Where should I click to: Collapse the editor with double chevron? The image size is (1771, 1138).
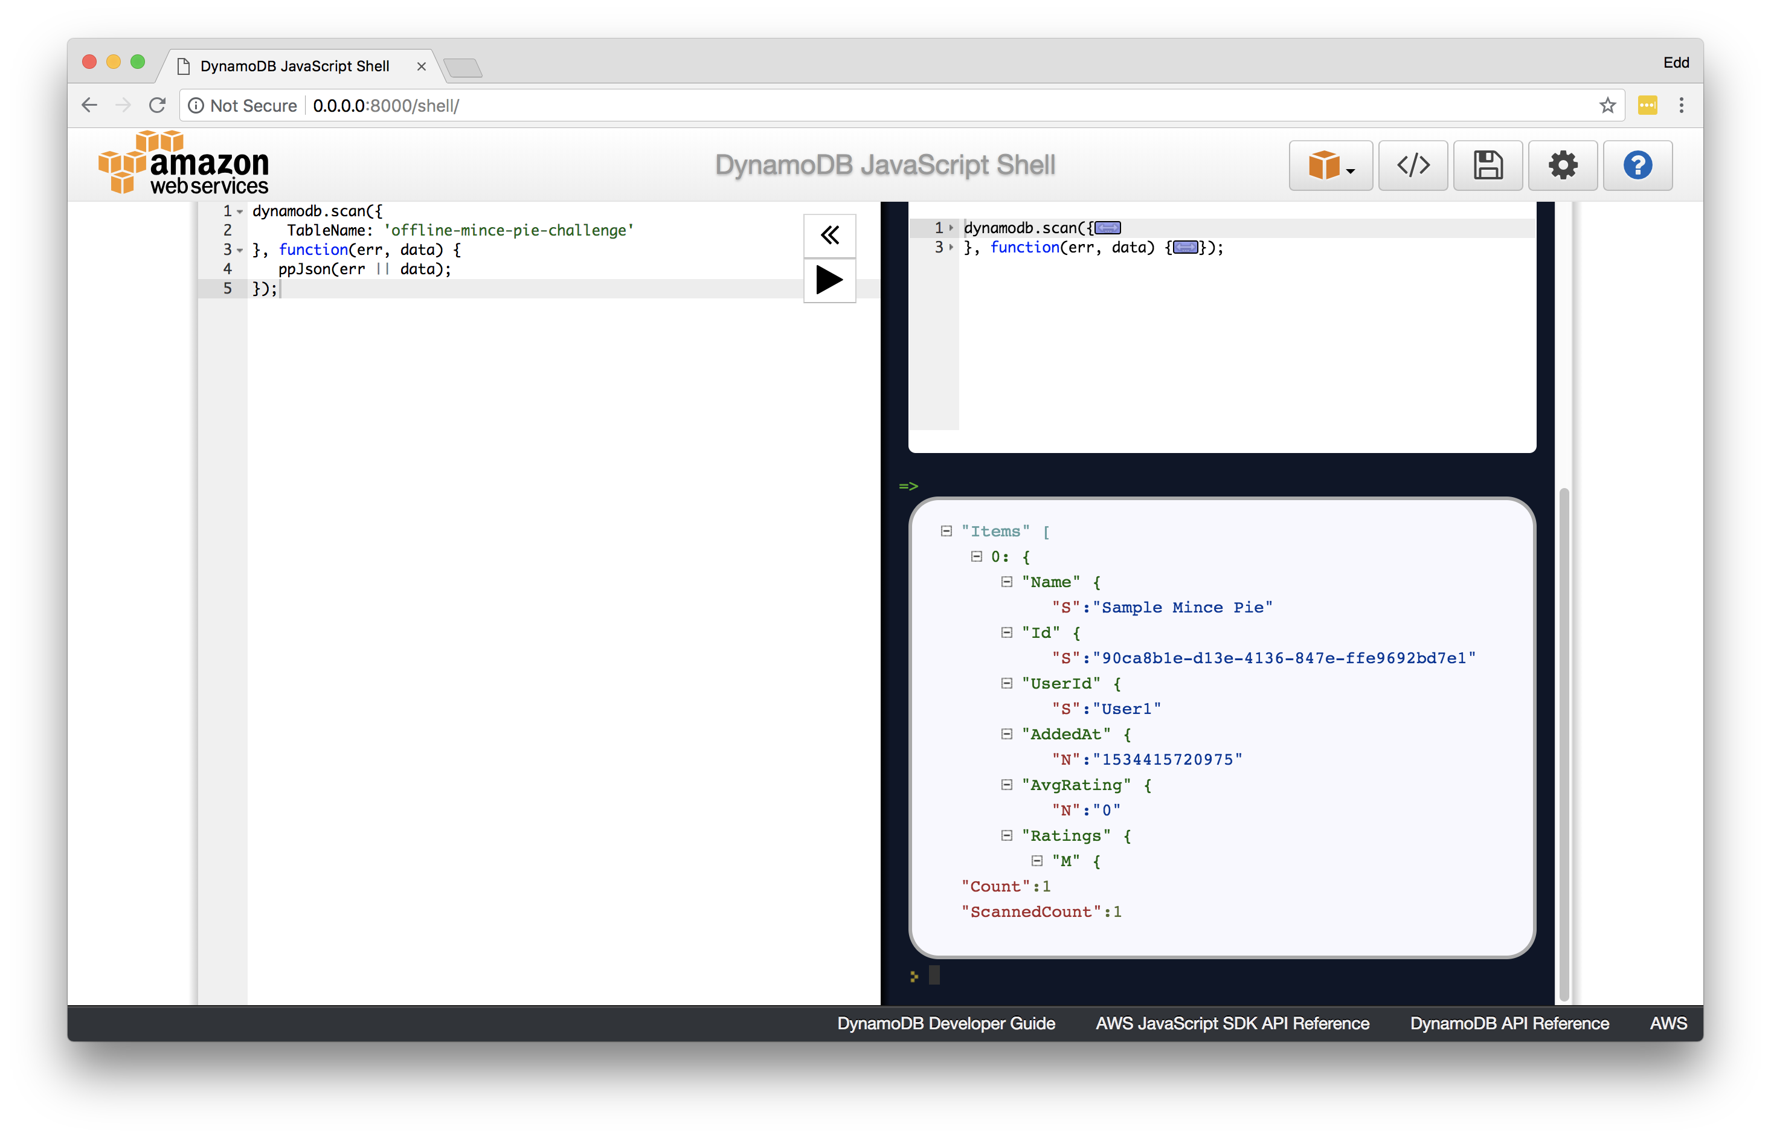pyautogui.click(x=829, y=236)
